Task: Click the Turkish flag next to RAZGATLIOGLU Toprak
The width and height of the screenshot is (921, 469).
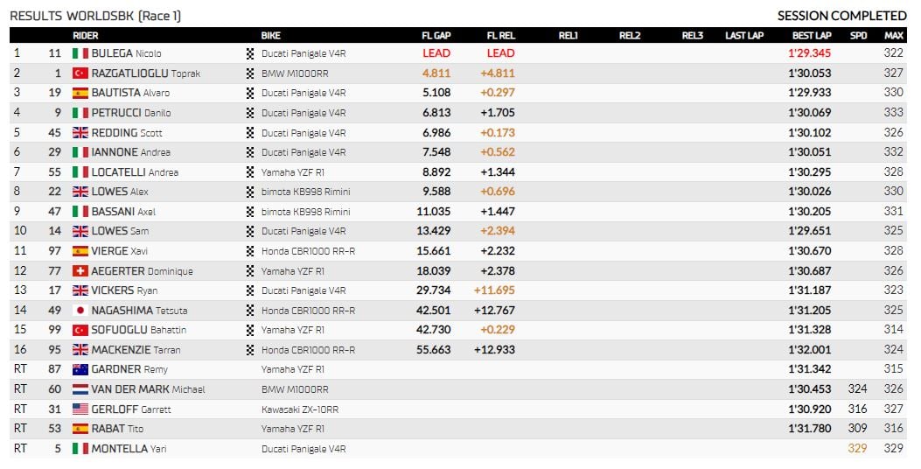Action: (x=80, y=73)
